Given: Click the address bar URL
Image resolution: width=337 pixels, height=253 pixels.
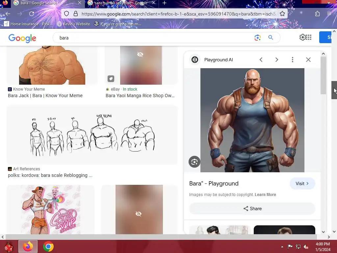Looking at the screenshot, I should pyautogui.click(x=178, y=14).
